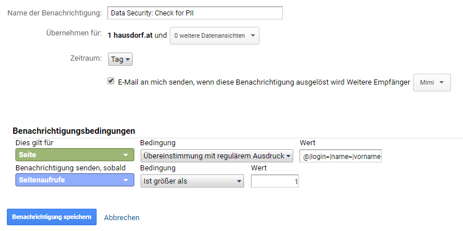
Task: Expand the 0 weitere Datenansichten selector
Action: tap(211, 35)
